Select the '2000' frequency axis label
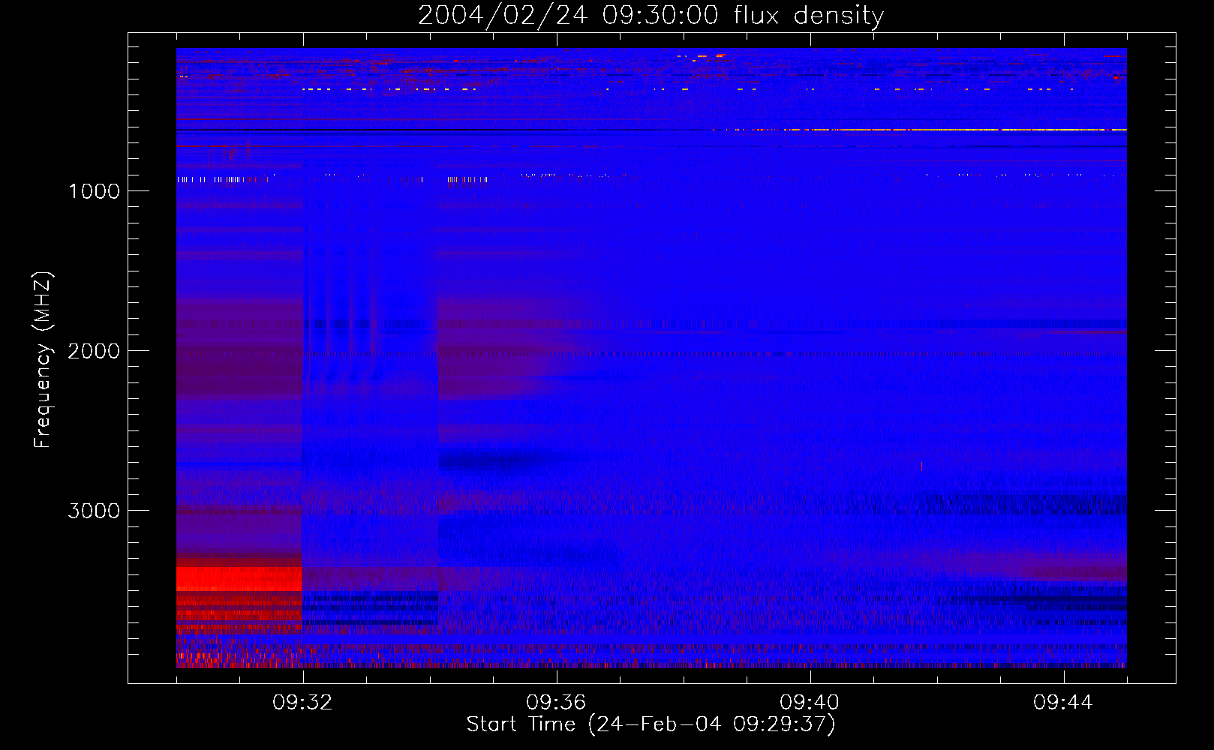 (94, 351)
